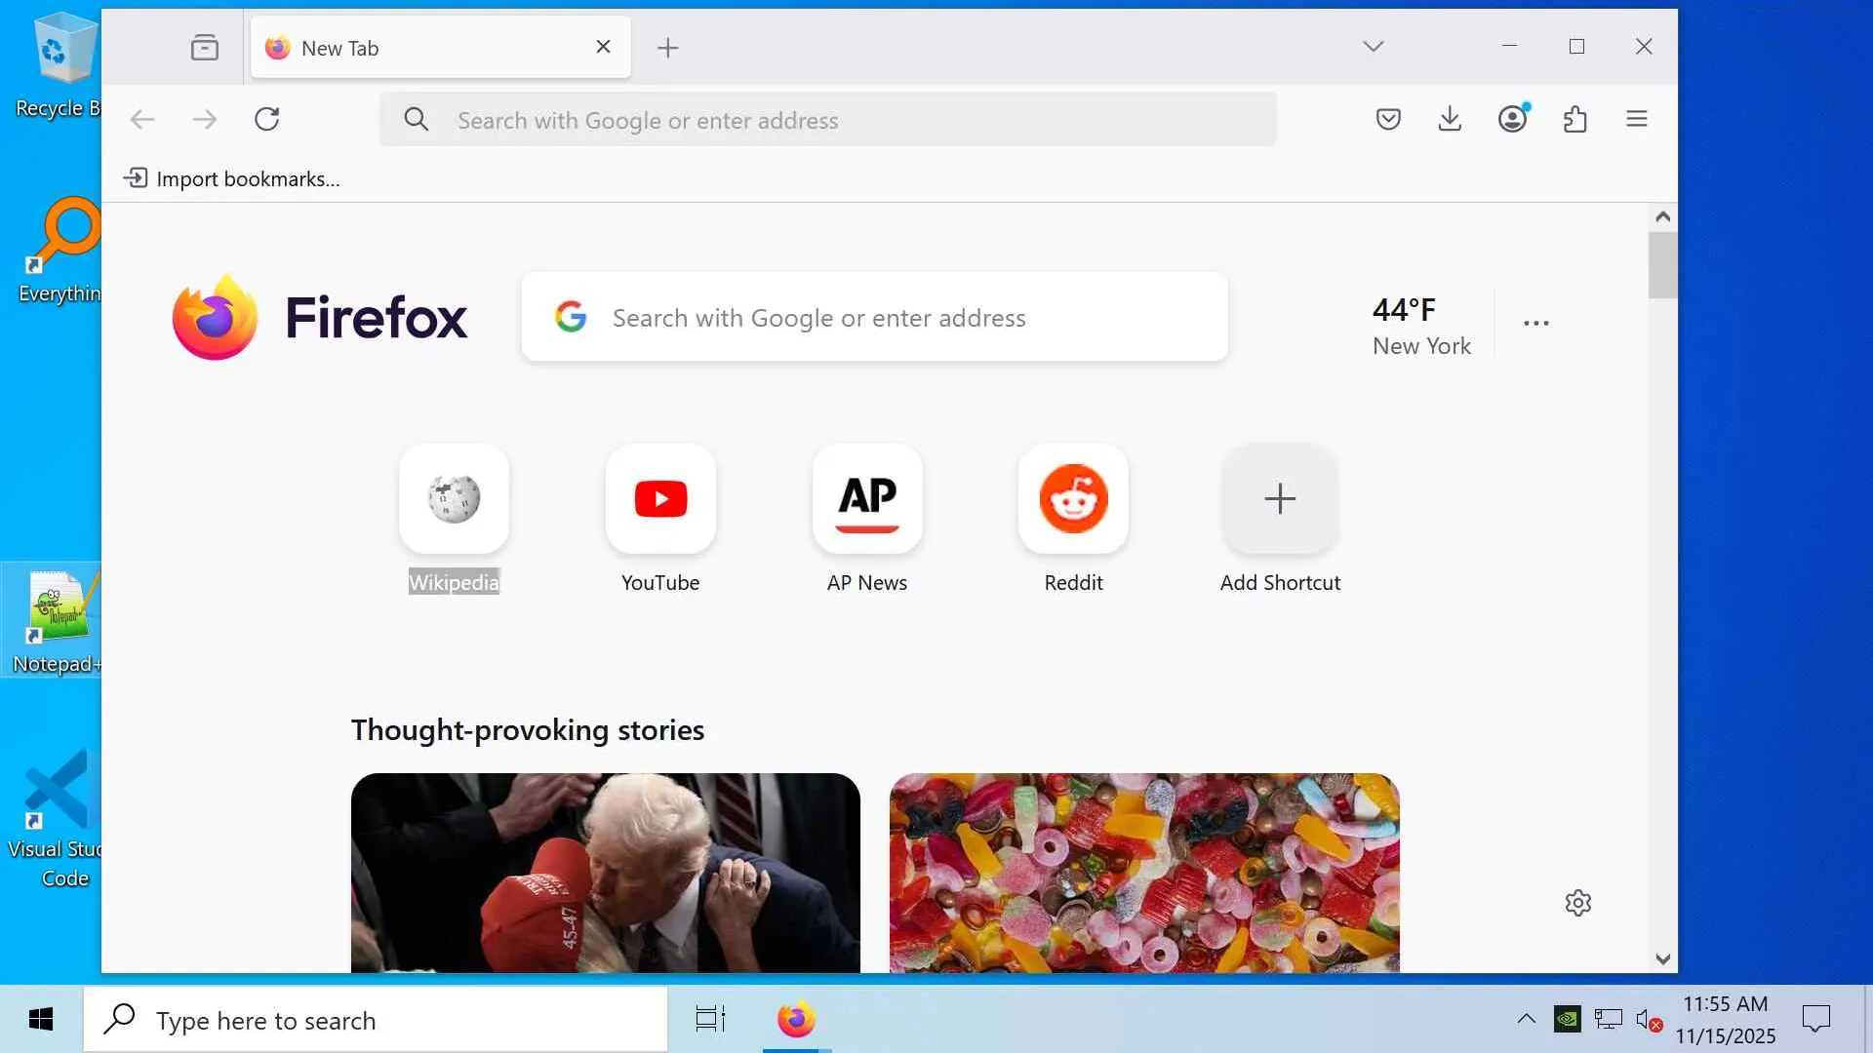This screenshot has height=1053, width=1873.
Task: Show hidden system tray icons
Action: (x=1526, y=1020)
